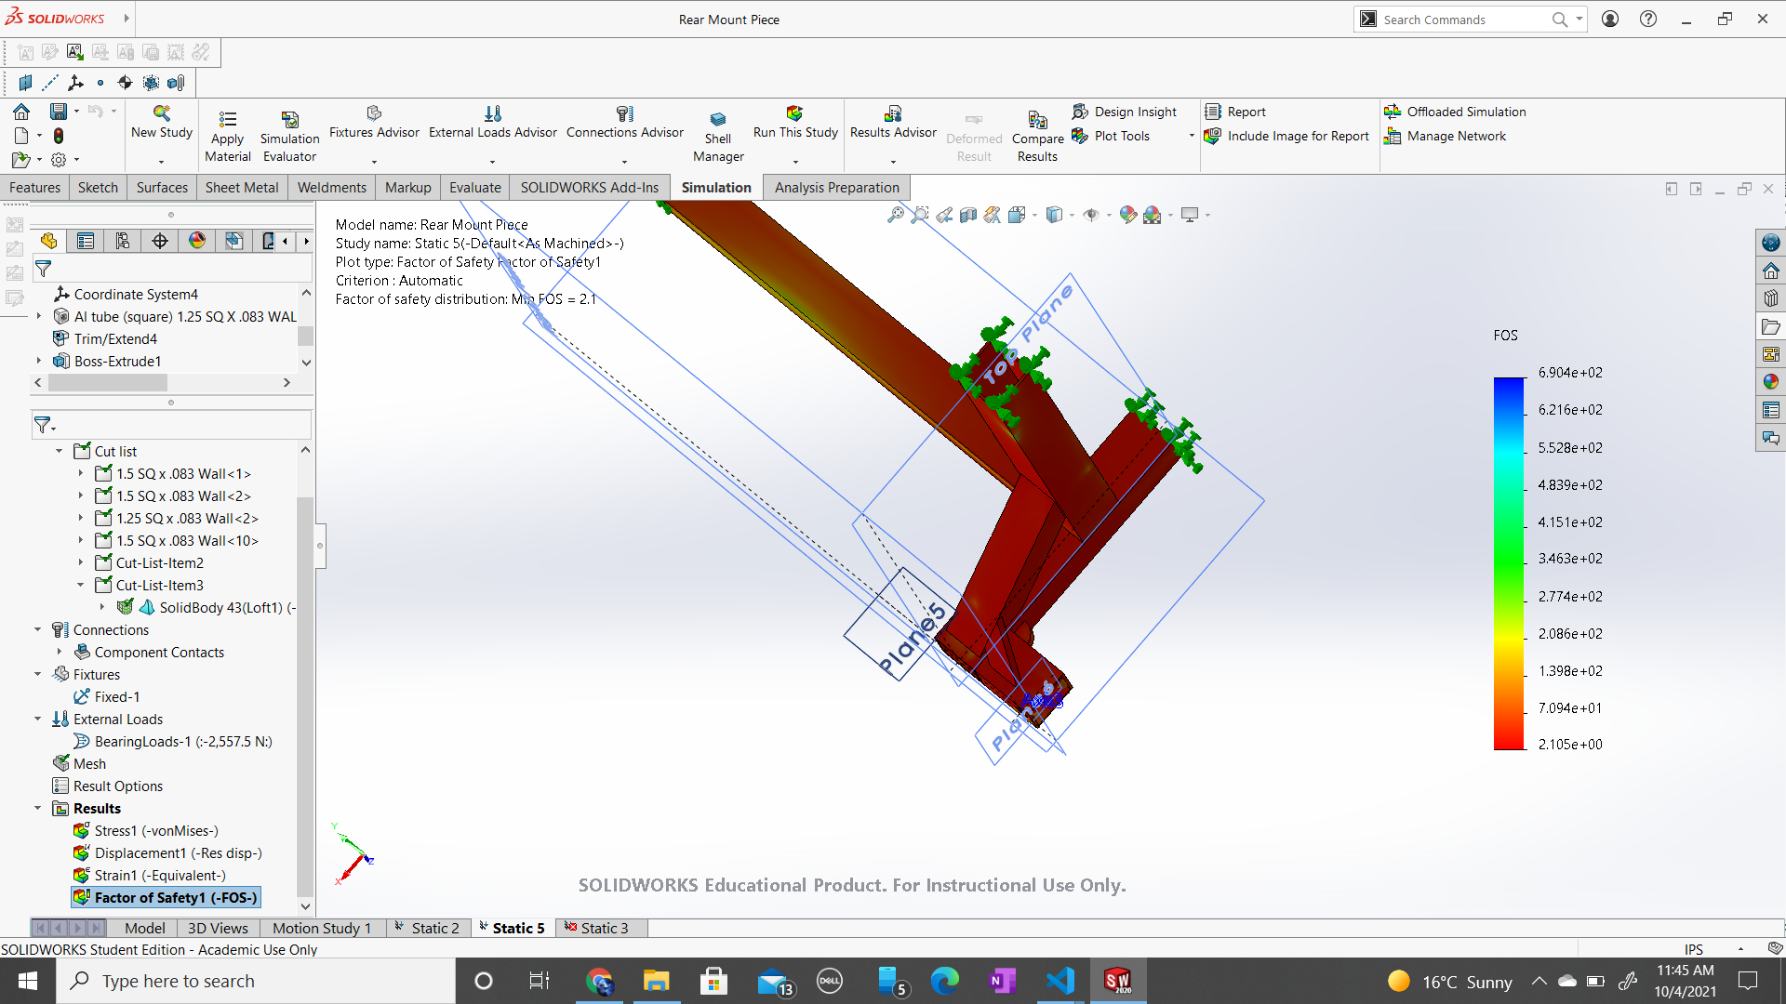Open SOLIDWORKS Resources in task pane
This screenshot has height=1004, width=1786.
[x=1771, y=271]
